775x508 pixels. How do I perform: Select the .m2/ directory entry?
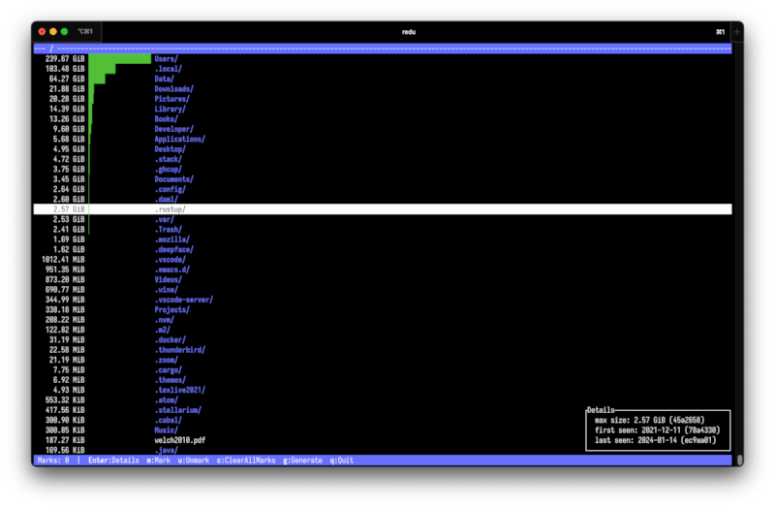[x=162, y=330]
